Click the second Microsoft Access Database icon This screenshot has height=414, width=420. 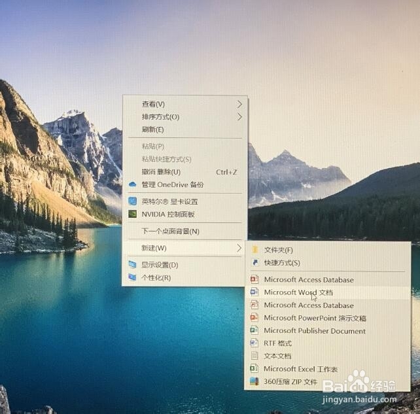(x=254, y=305)
